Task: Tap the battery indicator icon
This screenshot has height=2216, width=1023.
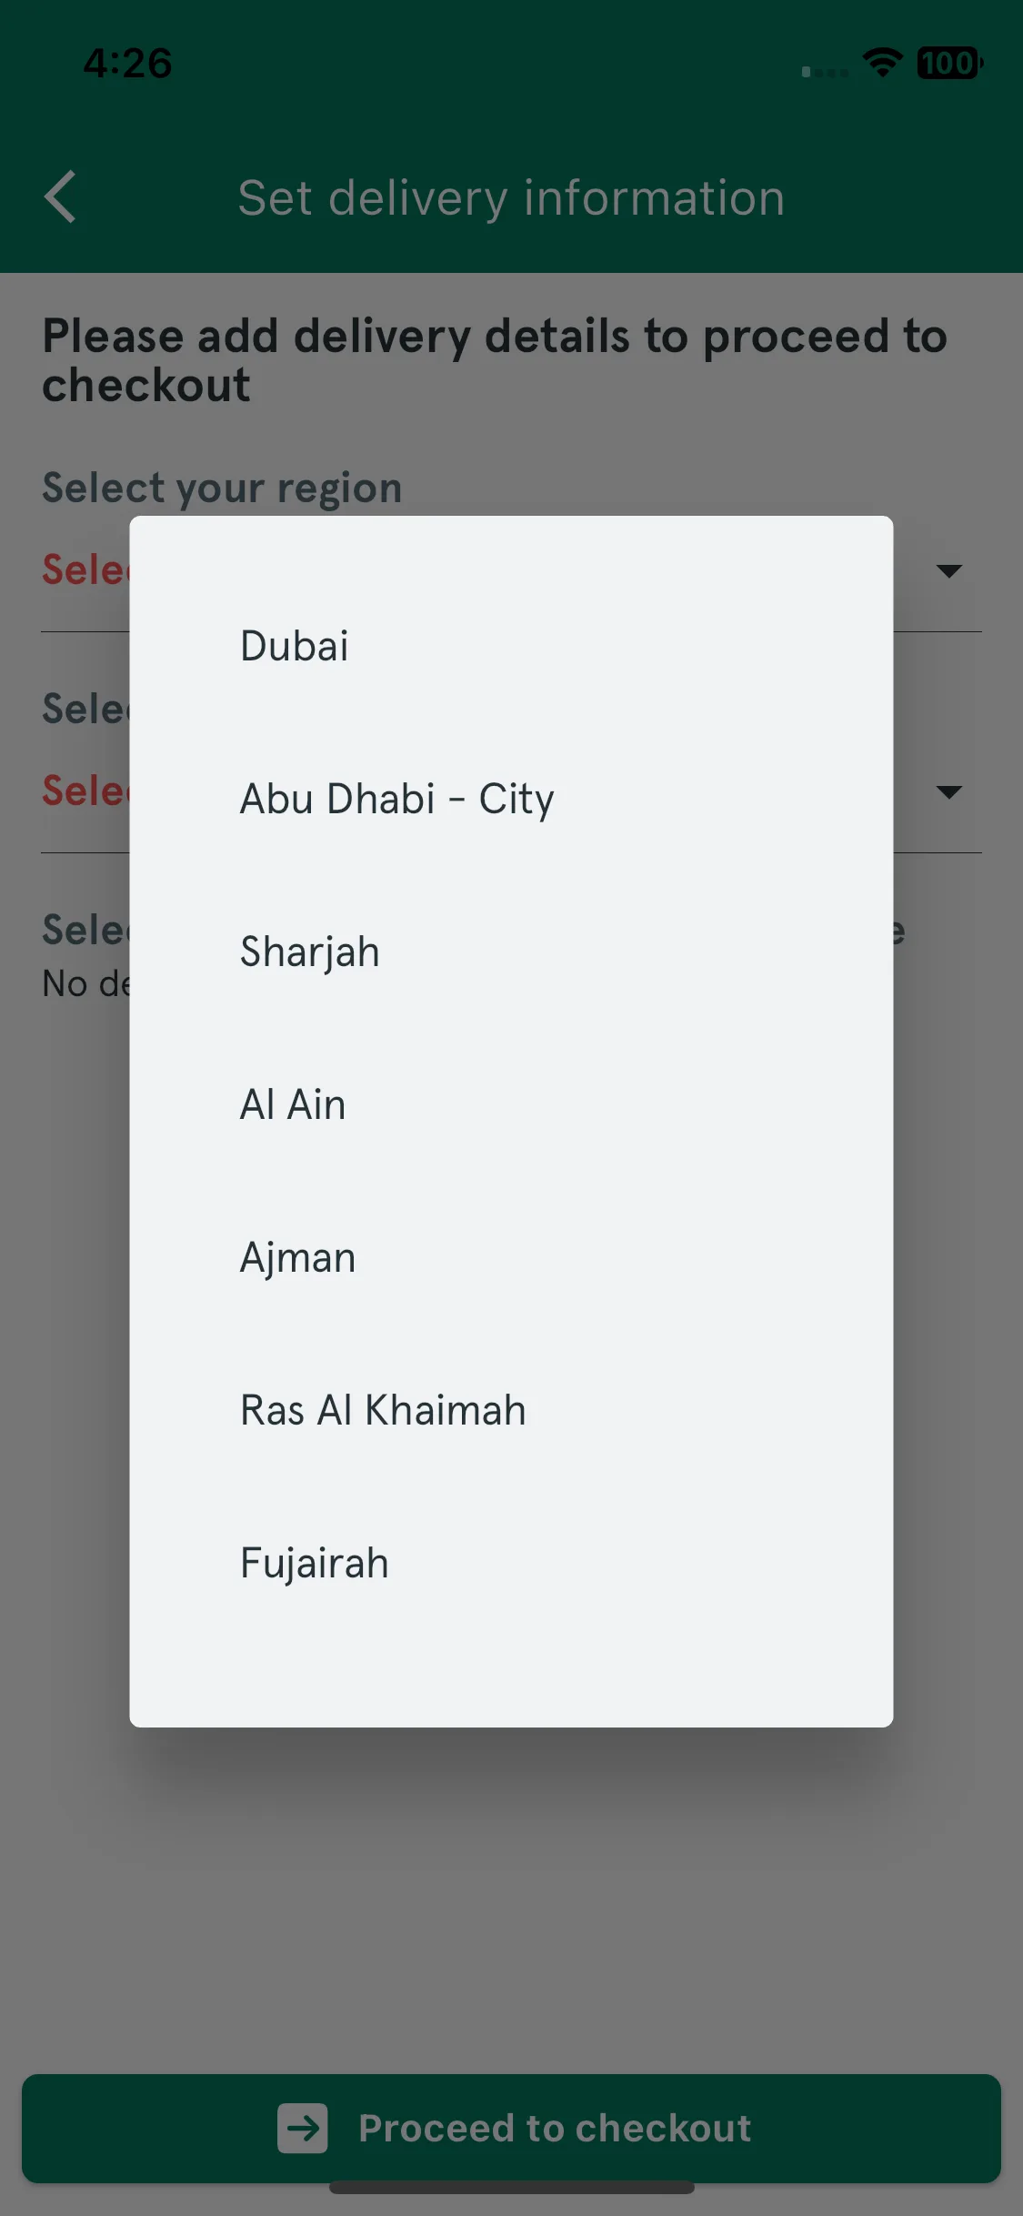Action: coord(949,63)
